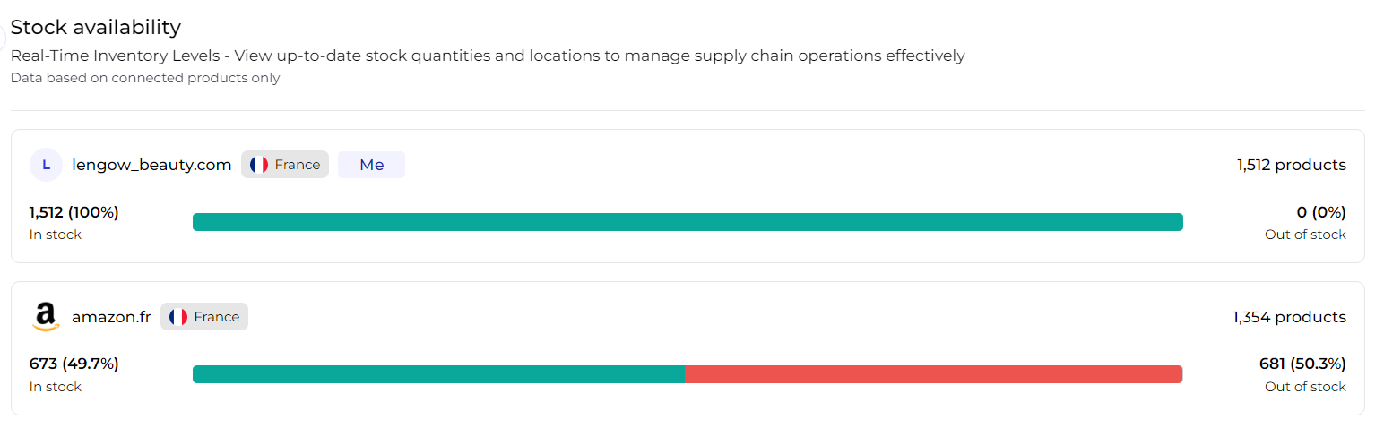Select the 'Me' badge

point(371,165)
